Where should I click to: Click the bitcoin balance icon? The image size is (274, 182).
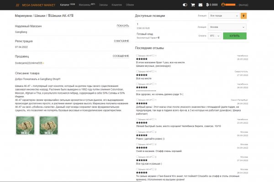click(207, 5)
